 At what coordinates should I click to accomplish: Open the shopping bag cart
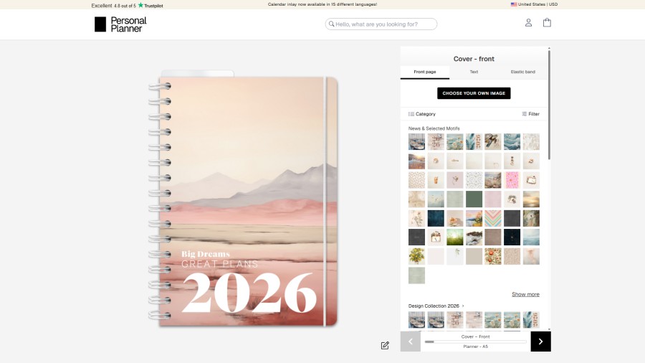click(x=547, y=23)
